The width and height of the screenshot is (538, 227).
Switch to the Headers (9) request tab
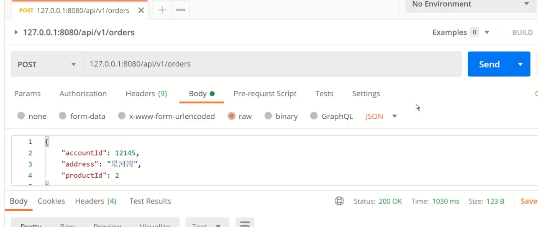point(146,94)
